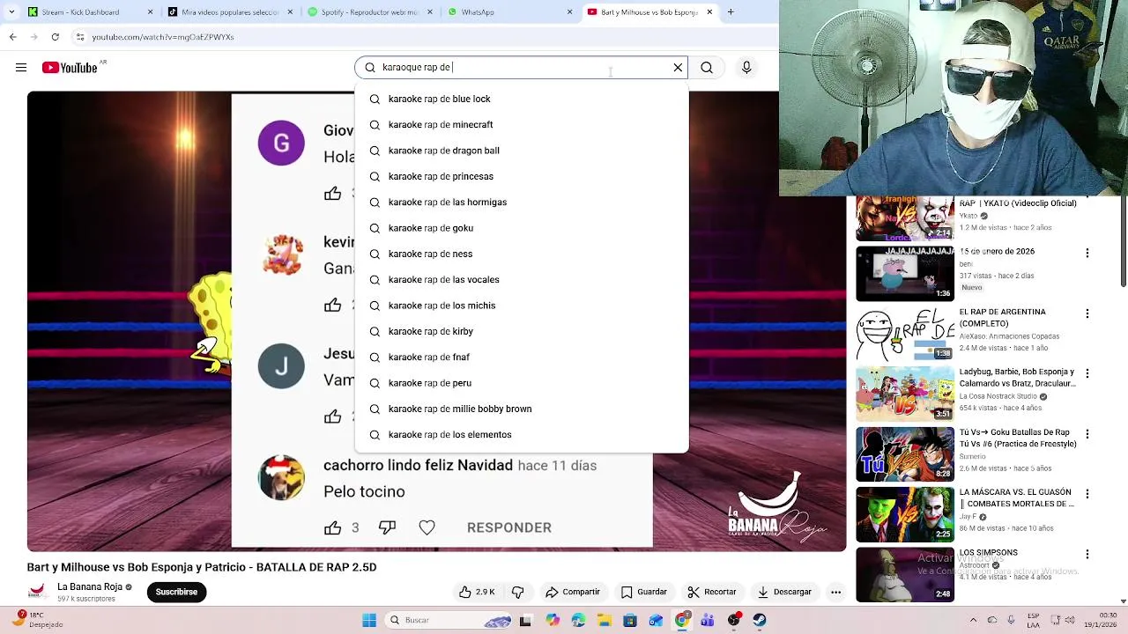Switch to Spotify Reproductor web tab
This screenshot has width=1128, height=634.
tap(370, 12)
